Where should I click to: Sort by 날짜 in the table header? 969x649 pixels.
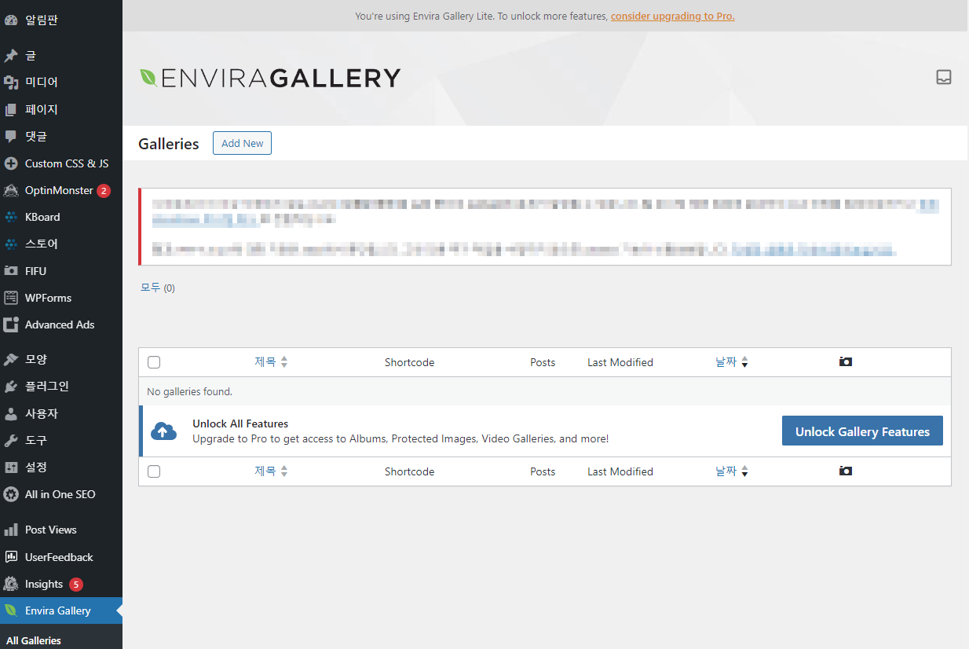732,361
